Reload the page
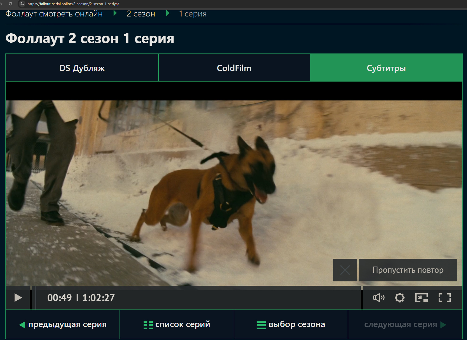This screenshot has width=467, height=340. (x=11, y=4)
